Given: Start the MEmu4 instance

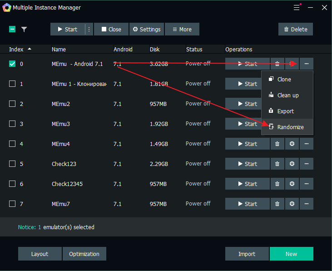Looking at the screenshot, I should pyautogui.click(x=248, y=144).
